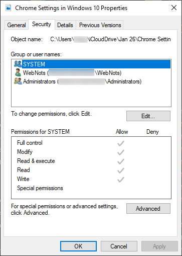Click the Cancel button

click(119, 246)
